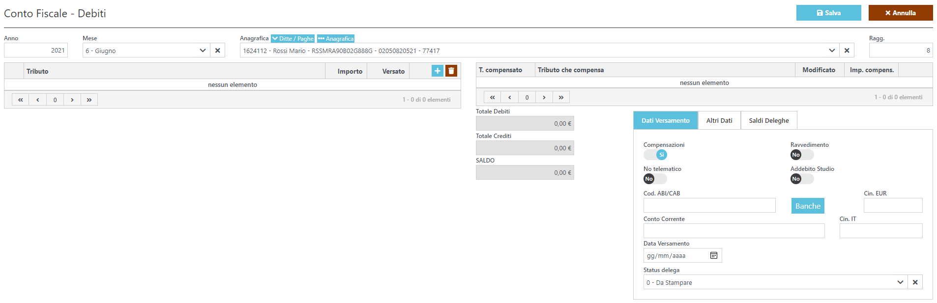Click the Cod. ABI/CAB input field
Viewport: 937px width, 303px height.
pos(709,205)
